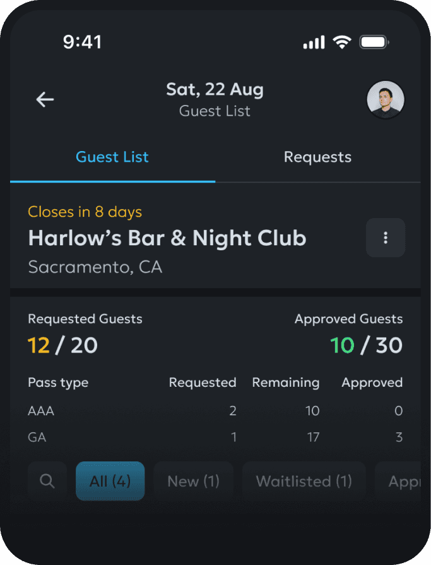Tap the back arrow icon
The width and height of the screenshot is (431, 565).
coord(45,99)
